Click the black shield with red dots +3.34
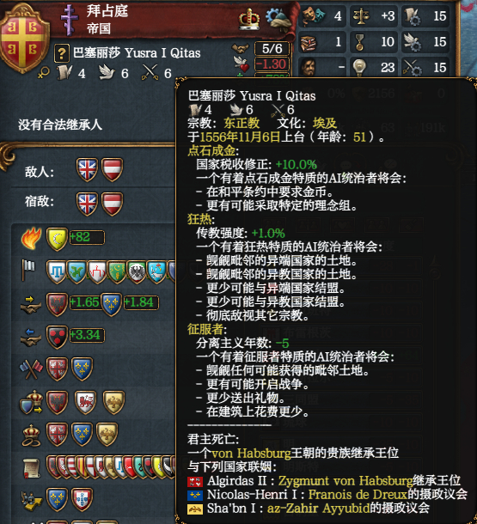This screenshot has width=477, height=524. [x=57, y=337]
